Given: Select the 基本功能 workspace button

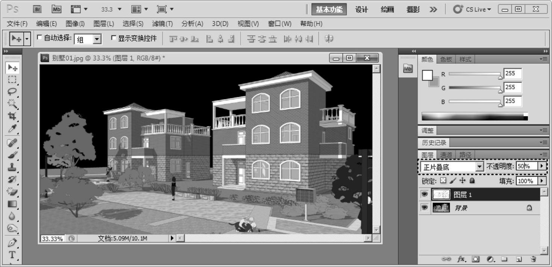Looking at the screenshot, I should 329,9.
